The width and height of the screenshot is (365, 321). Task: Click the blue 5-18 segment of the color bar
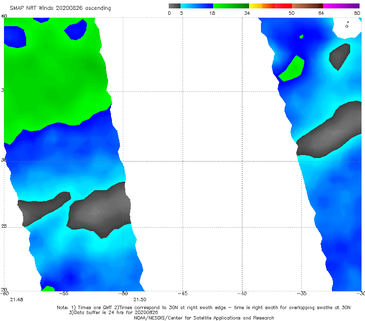(x=197, y=6)
